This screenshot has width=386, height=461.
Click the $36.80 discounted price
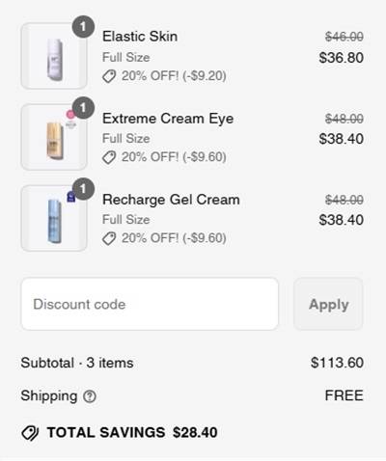342,58
